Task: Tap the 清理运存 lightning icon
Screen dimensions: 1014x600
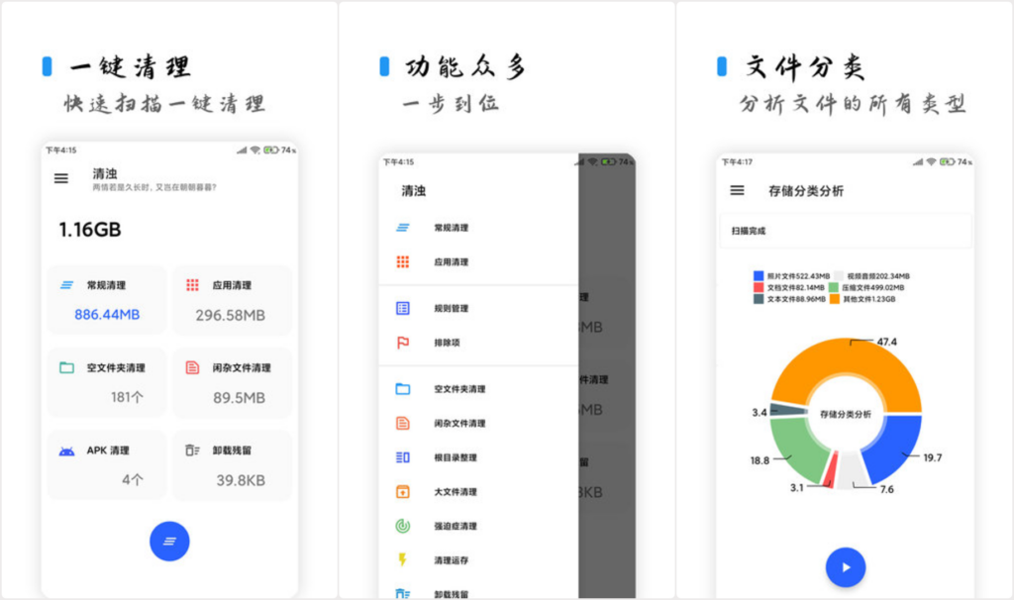Action: pos(403,560)
